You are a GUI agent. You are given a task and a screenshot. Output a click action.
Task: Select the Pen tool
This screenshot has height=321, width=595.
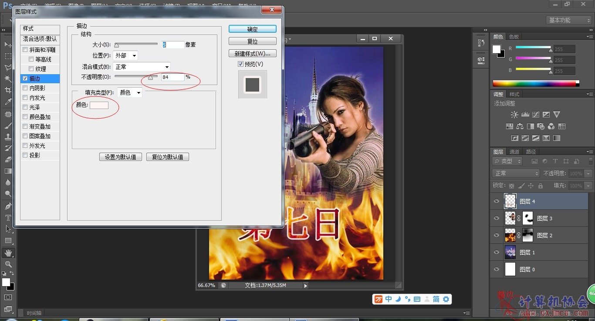tap(8, 206)
